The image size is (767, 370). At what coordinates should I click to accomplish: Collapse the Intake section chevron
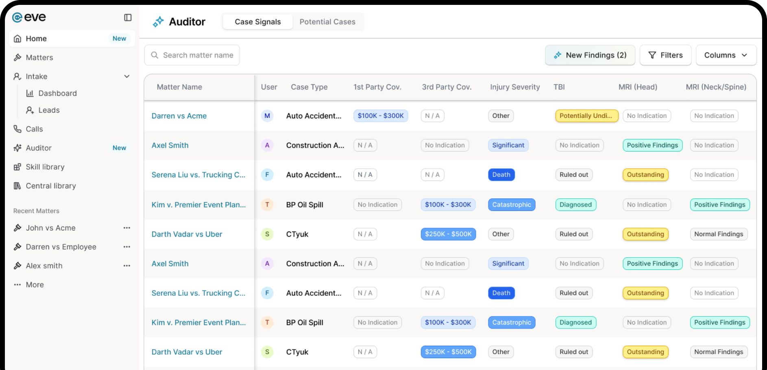tap(127, 76)
